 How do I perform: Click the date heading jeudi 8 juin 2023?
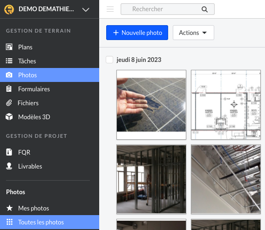139,60
